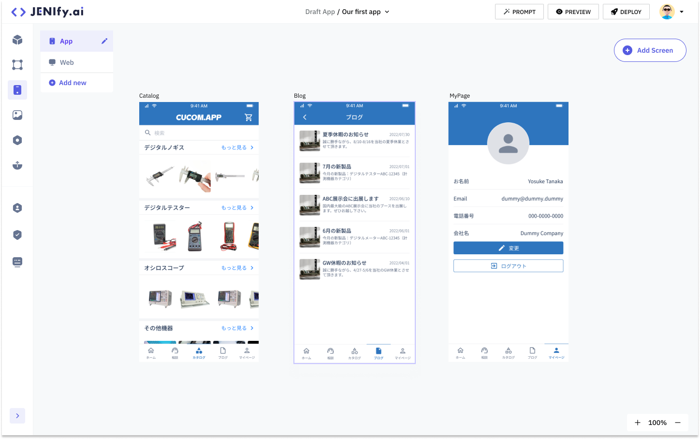Expand もっと見る for デジタルテスター
Screen dimensions: 700x439
coord(237,207)
